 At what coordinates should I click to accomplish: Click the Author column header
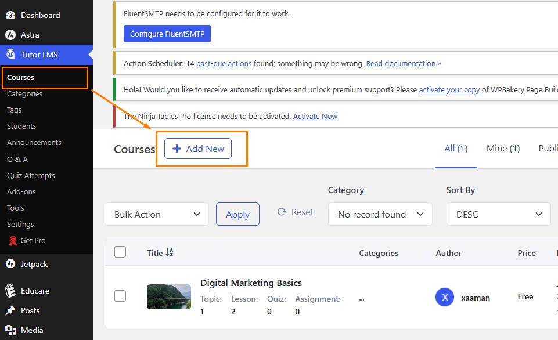pyautogui.click(x=448, y=253)
